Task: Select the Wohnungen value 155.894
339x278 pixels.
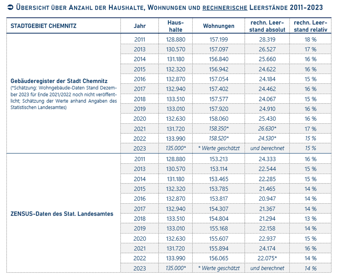Action: tap(219, 249)
